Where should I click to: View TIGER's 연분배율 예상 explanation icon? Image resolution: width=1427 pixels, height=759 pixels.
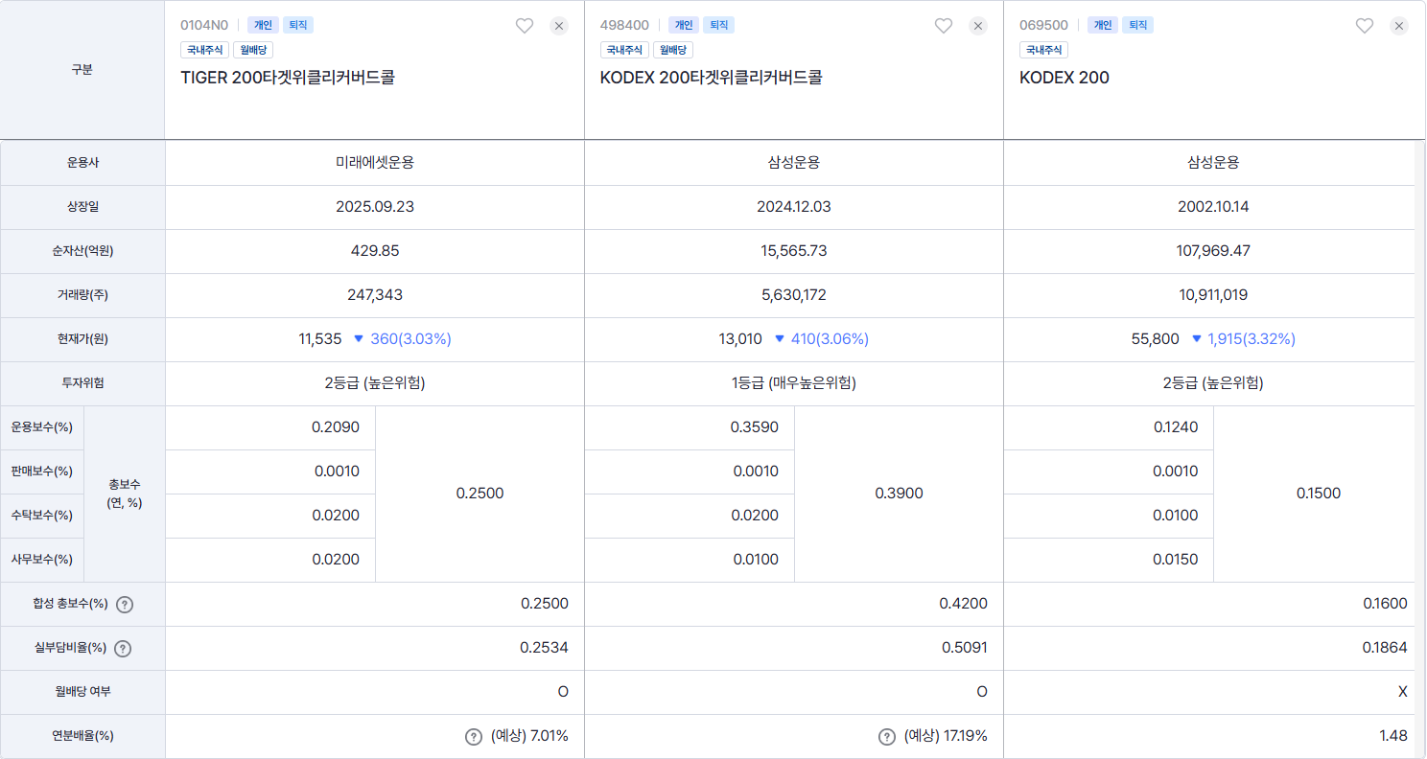click(x=473, y=737)
